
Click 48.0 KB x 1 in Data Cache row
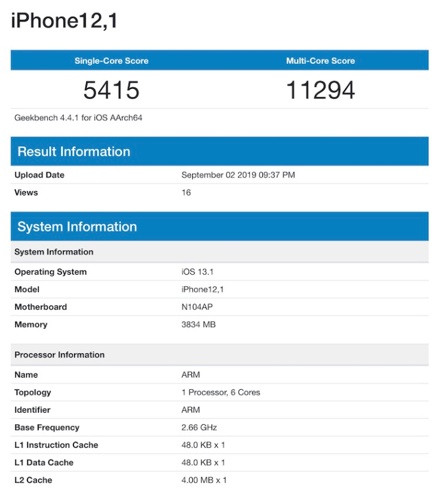coord(203,463)
